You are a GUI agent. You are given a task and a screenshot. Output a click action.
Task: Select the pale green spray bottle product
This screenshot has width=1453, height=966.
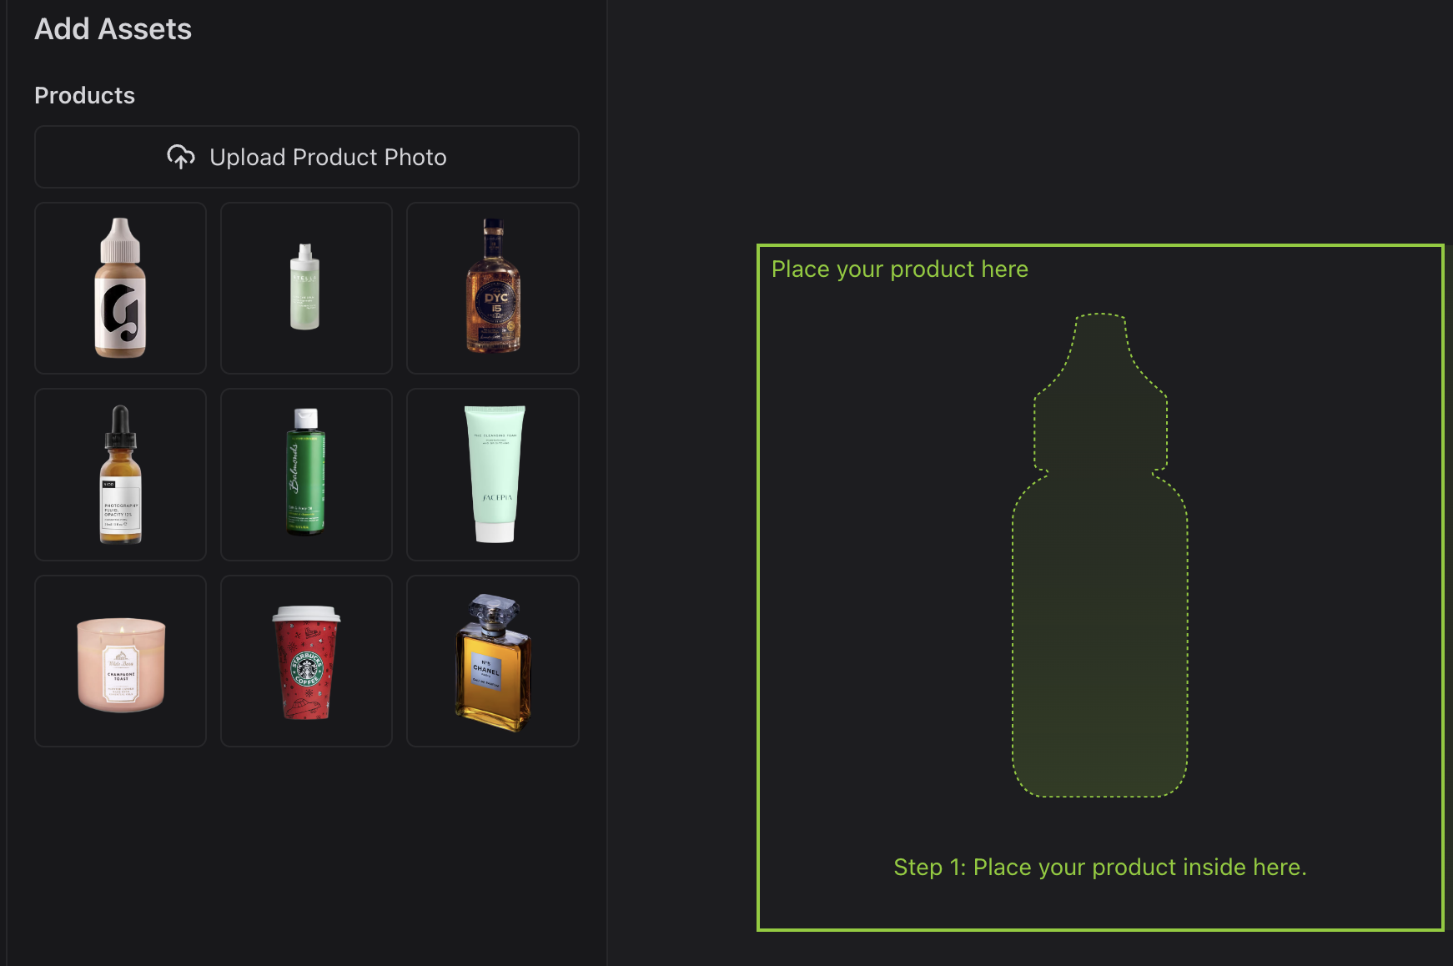click(x=306, y=288)
